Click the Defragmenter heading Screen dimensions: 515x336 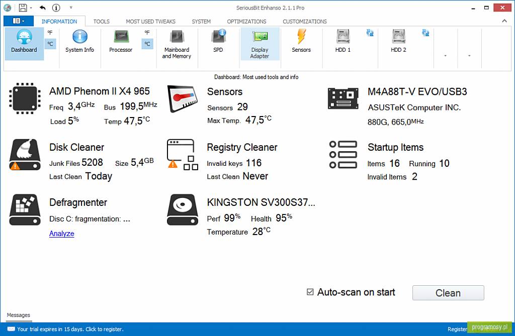point(78,202)
